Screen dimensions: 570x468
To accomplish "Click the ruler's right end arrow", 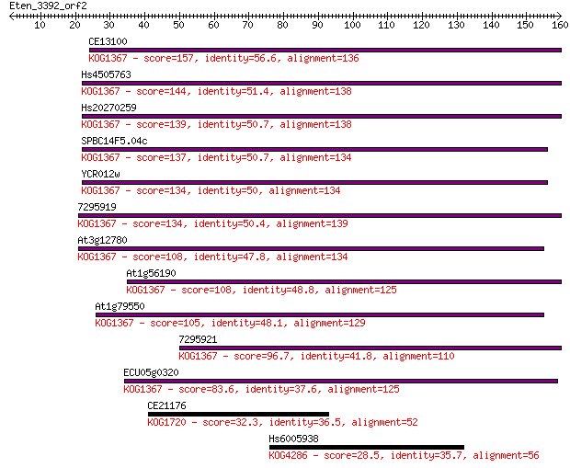I will (559, 16).
